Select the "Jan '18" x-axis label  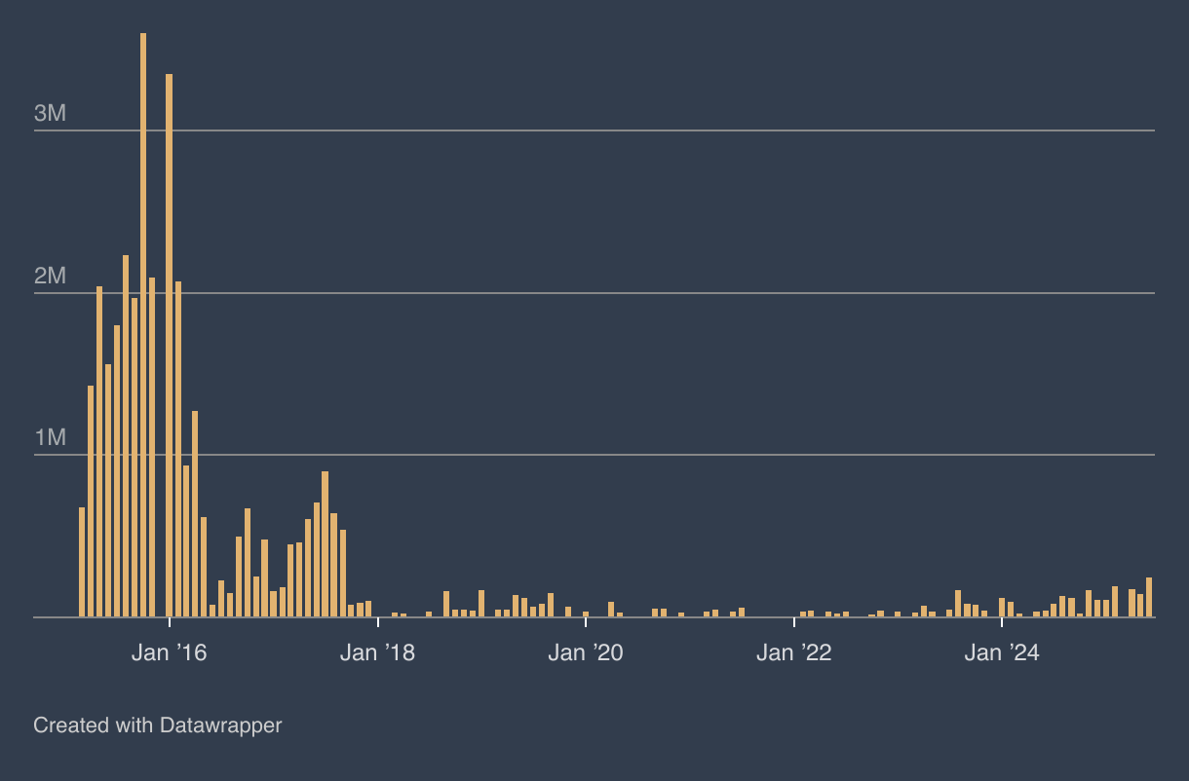tap(377, 652)
